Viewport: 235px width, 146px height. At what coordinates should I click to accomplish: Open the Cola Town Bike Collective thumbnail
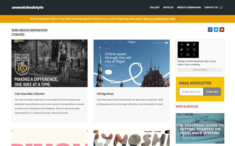[x=49, y=63]
